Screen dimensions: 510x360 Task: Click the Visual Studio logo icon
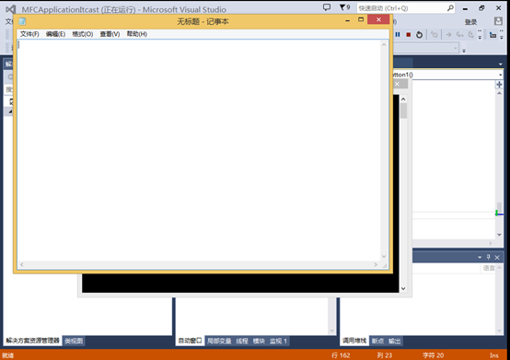click(x=11, y=9)
